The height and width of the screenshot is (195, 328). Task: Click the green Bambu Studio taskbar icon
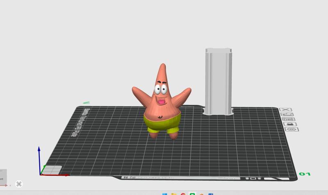[x=192, y=194]
